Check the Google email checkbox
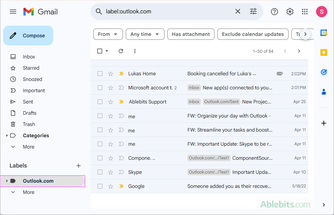The image size is (334, 215). (100, 186)
